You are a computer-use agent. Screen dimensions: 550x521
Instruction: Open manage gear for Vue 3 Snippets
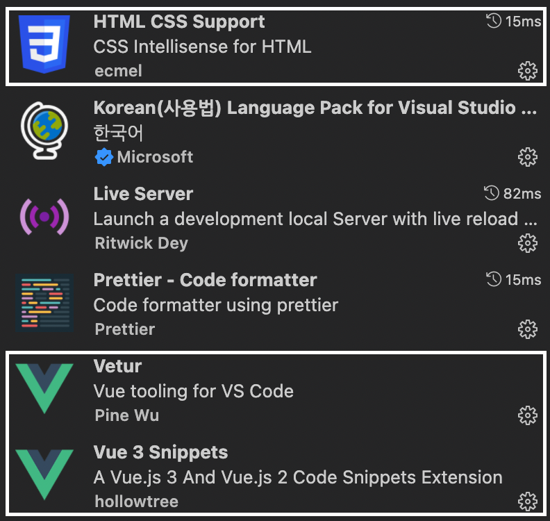[x=528, y=502]
